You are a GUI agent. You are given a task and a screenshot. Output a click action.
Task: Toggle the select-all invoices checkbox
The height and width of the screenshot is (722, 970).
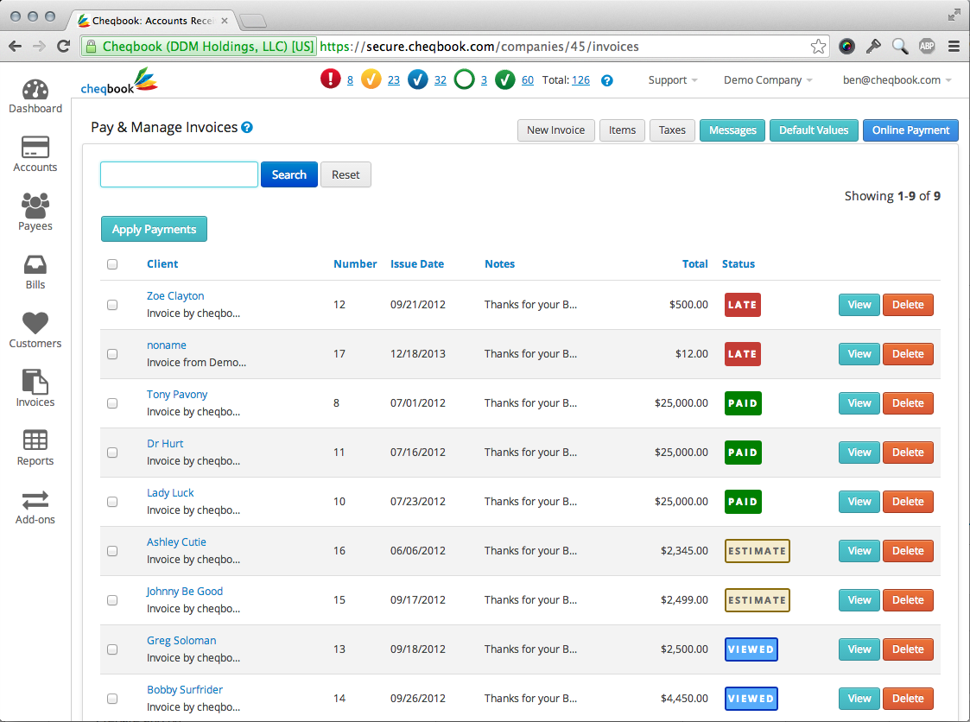(x=112, y=264)
